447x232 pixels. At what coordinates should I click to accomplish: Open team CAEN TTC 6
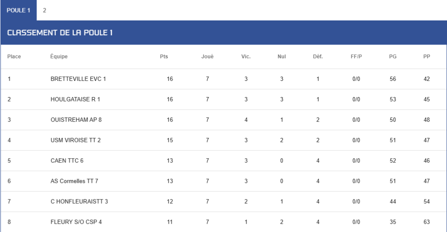tap(67, 161)
